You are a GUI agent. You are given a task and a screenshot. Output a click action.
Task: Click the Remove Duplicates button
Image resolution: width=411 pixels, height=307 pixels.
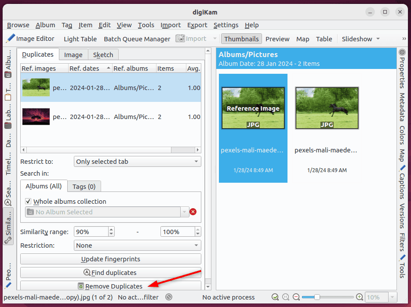[x=110, y=285]
